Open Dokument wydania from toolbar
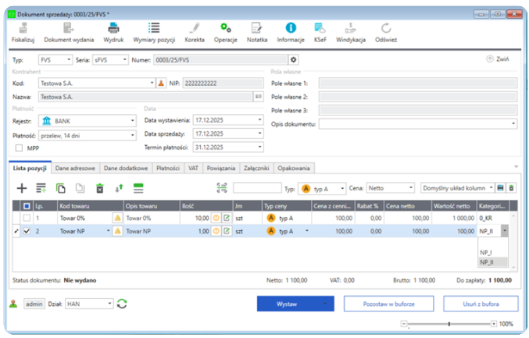Viewport: 529px width, 338px height. pyautogui.click(x=69, y=29)
